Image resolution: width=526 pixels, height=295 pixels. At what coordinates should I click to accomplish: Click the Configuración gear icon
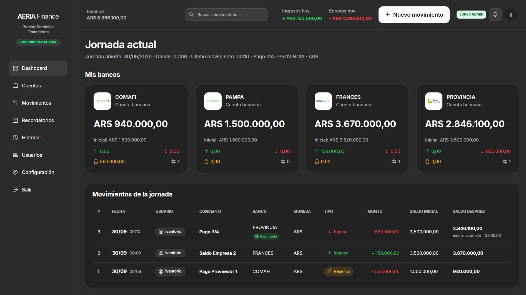coord(15,172)
